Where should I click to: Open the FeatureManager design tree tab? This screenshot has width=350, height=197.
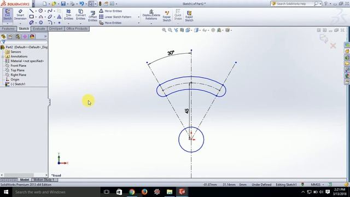click(3, 37)
